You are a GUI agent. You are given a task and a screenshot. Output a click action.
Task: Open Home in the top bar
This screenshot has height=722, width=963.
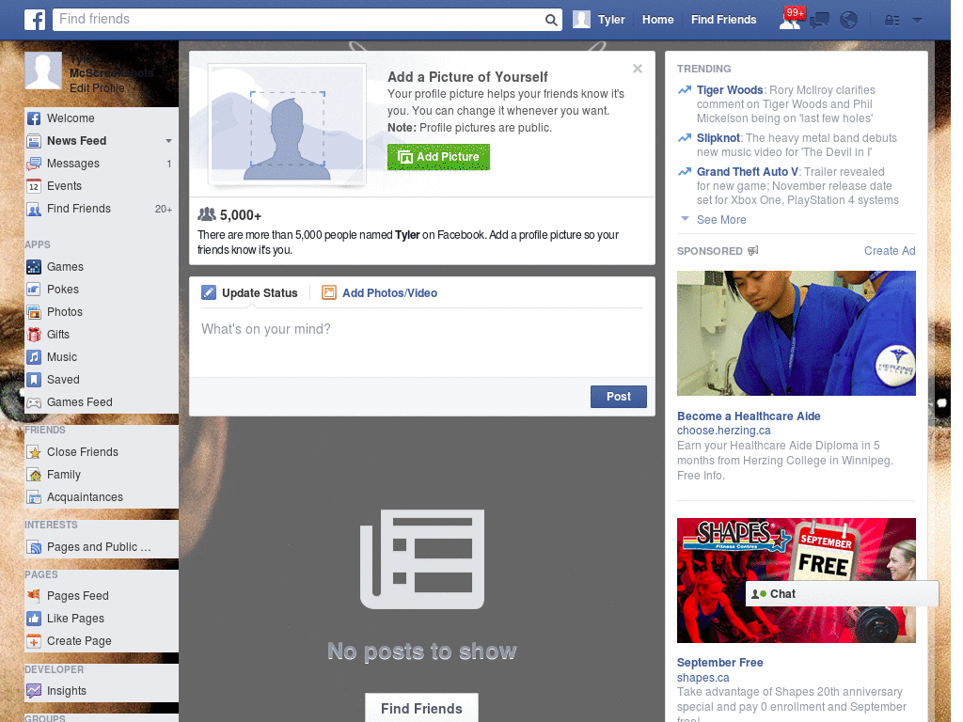(x=657, y=20)
